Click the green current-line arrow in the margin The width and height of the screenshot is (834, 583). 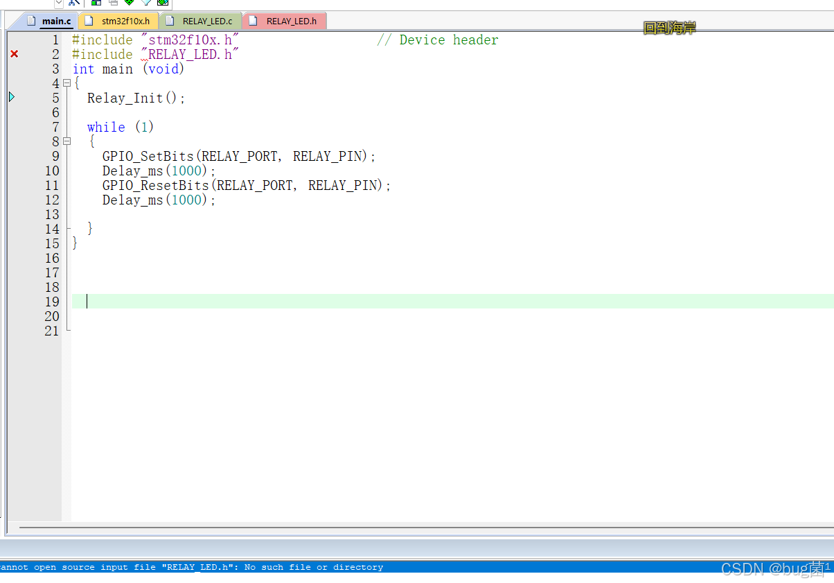click(x=11, y=97)
